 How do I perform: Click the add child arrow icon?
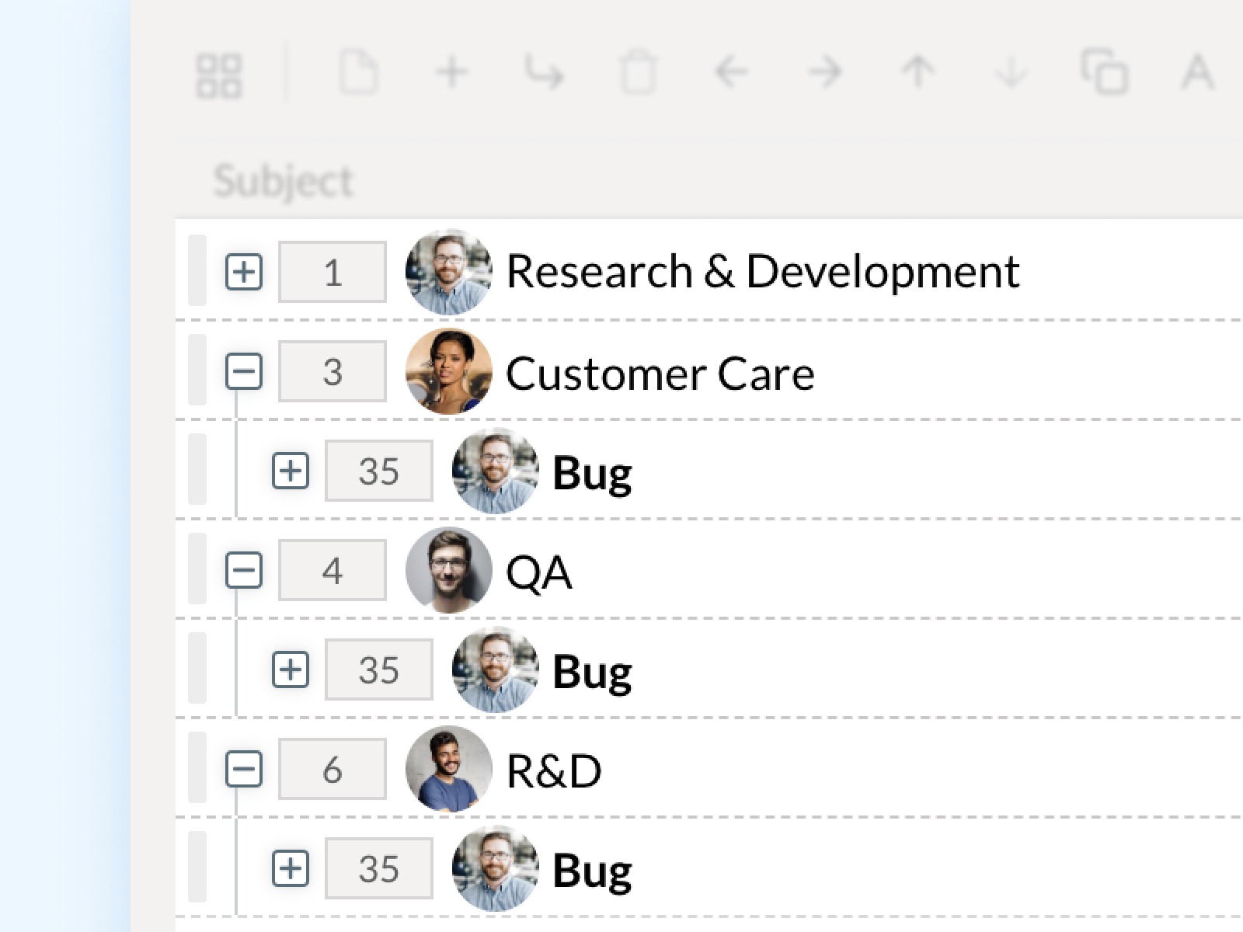coord(544,73)
